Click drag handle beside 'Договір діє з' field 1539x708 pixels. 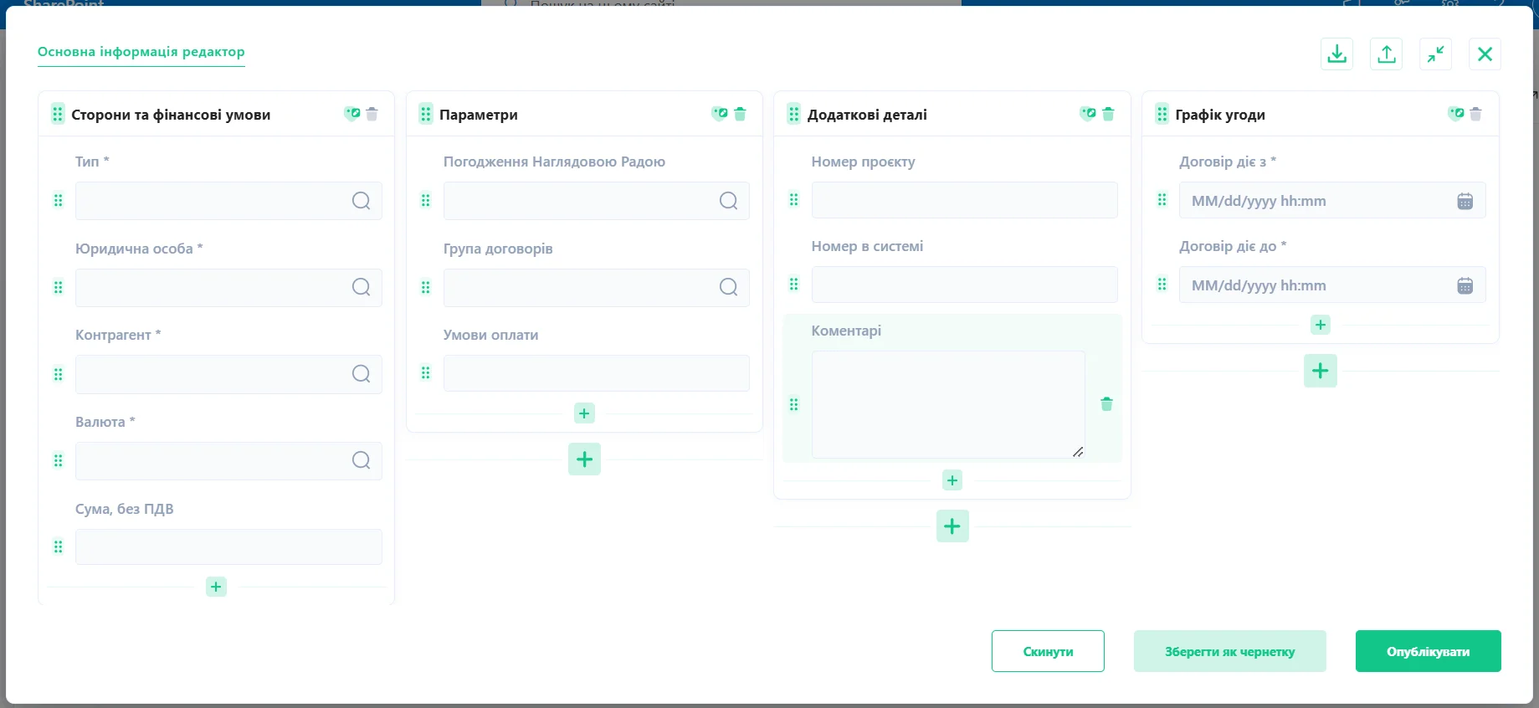(x=1162, y=200)
